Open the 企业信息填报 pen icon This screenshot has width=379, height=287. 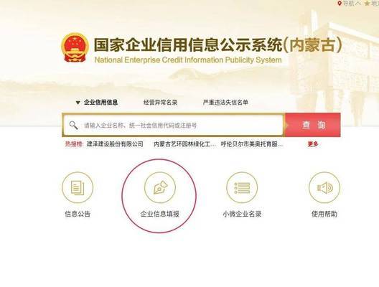(160, 187)
